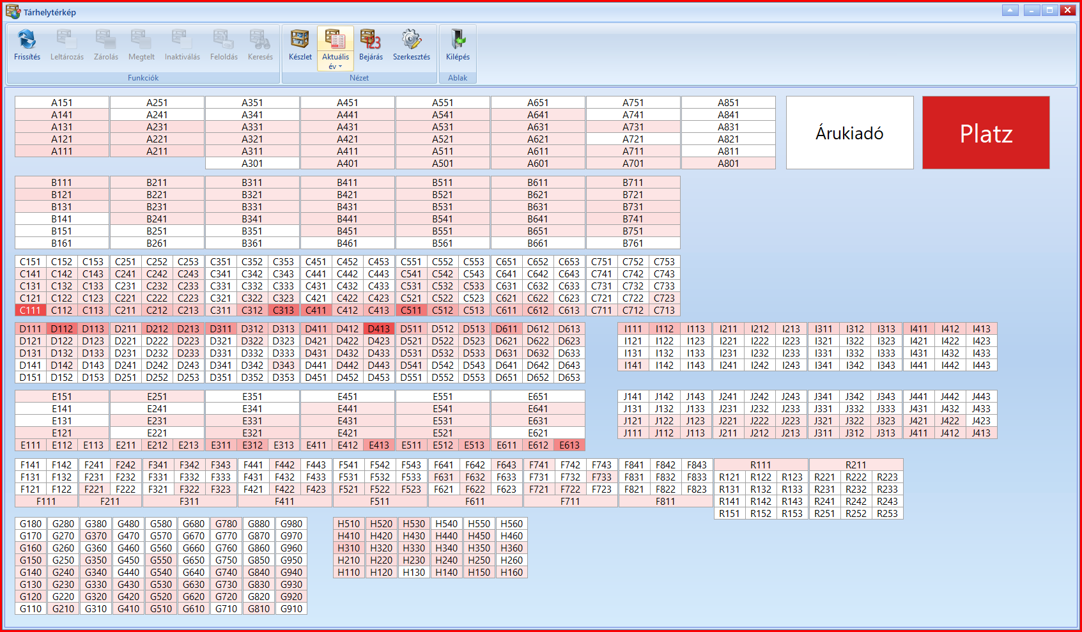Collapse the ribbon with the top-right arrow
This screenshot has height=632, width=1082.
(1010, 10)
